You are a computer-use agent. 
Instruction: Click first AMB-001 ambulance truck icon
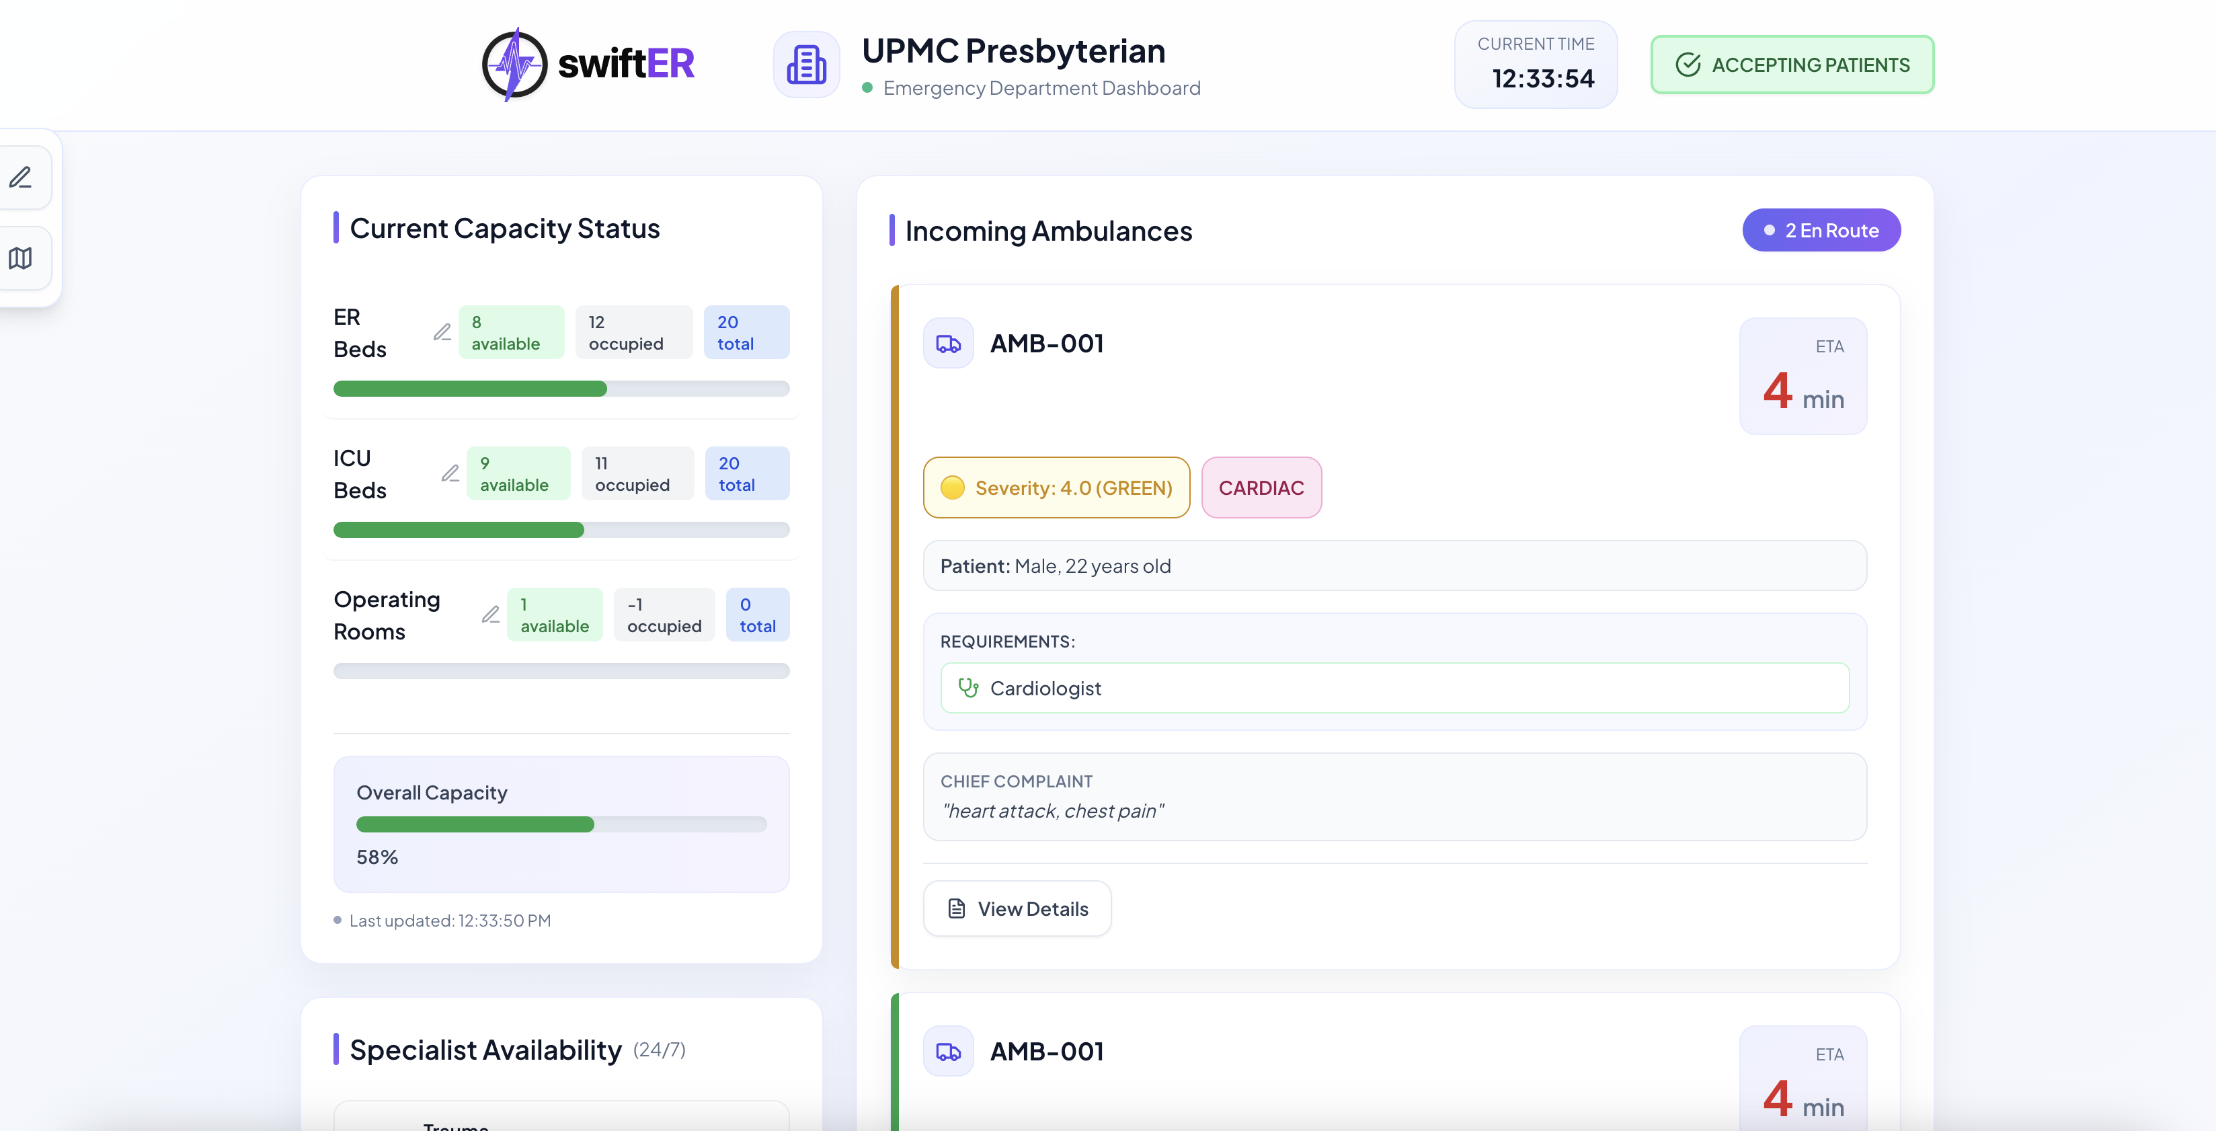[948, 343]
